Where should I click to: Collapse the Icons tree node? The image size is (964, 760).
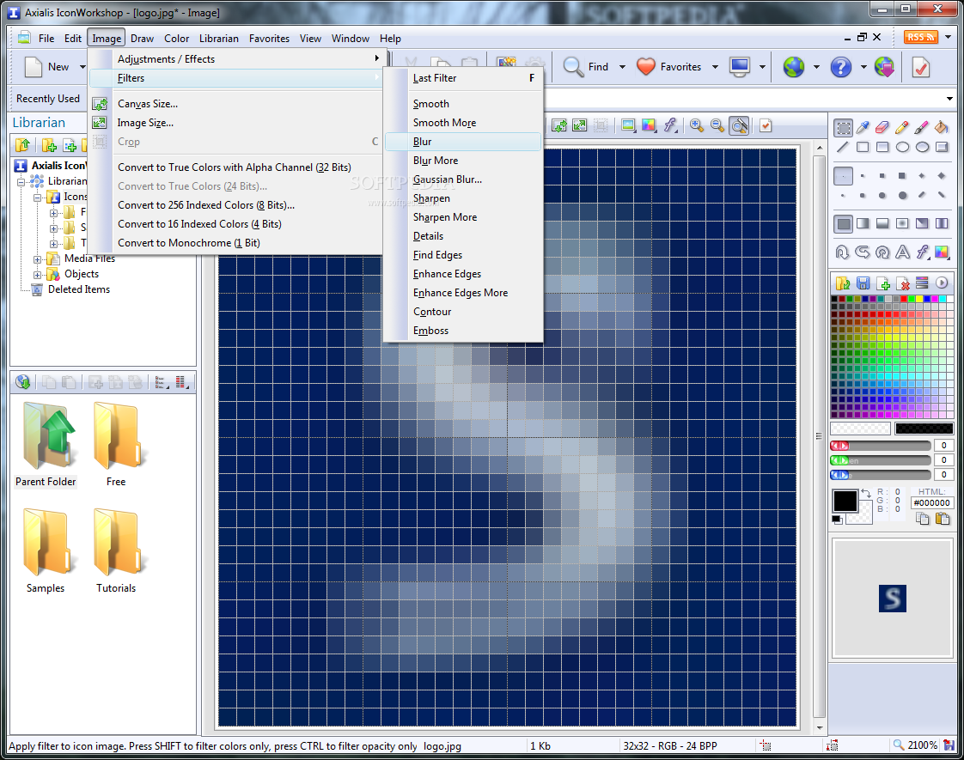click(x=38, y=198)
